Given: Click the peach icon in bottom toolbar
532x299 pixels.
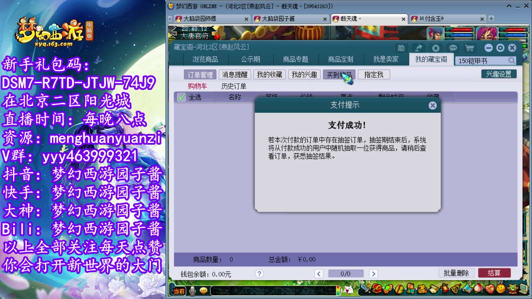Looking at the screenshot, I should (x=479, y=289).
